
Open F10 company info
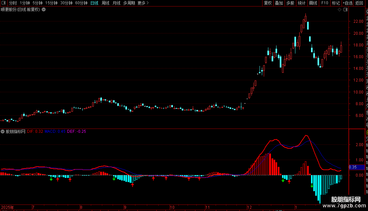325,3
